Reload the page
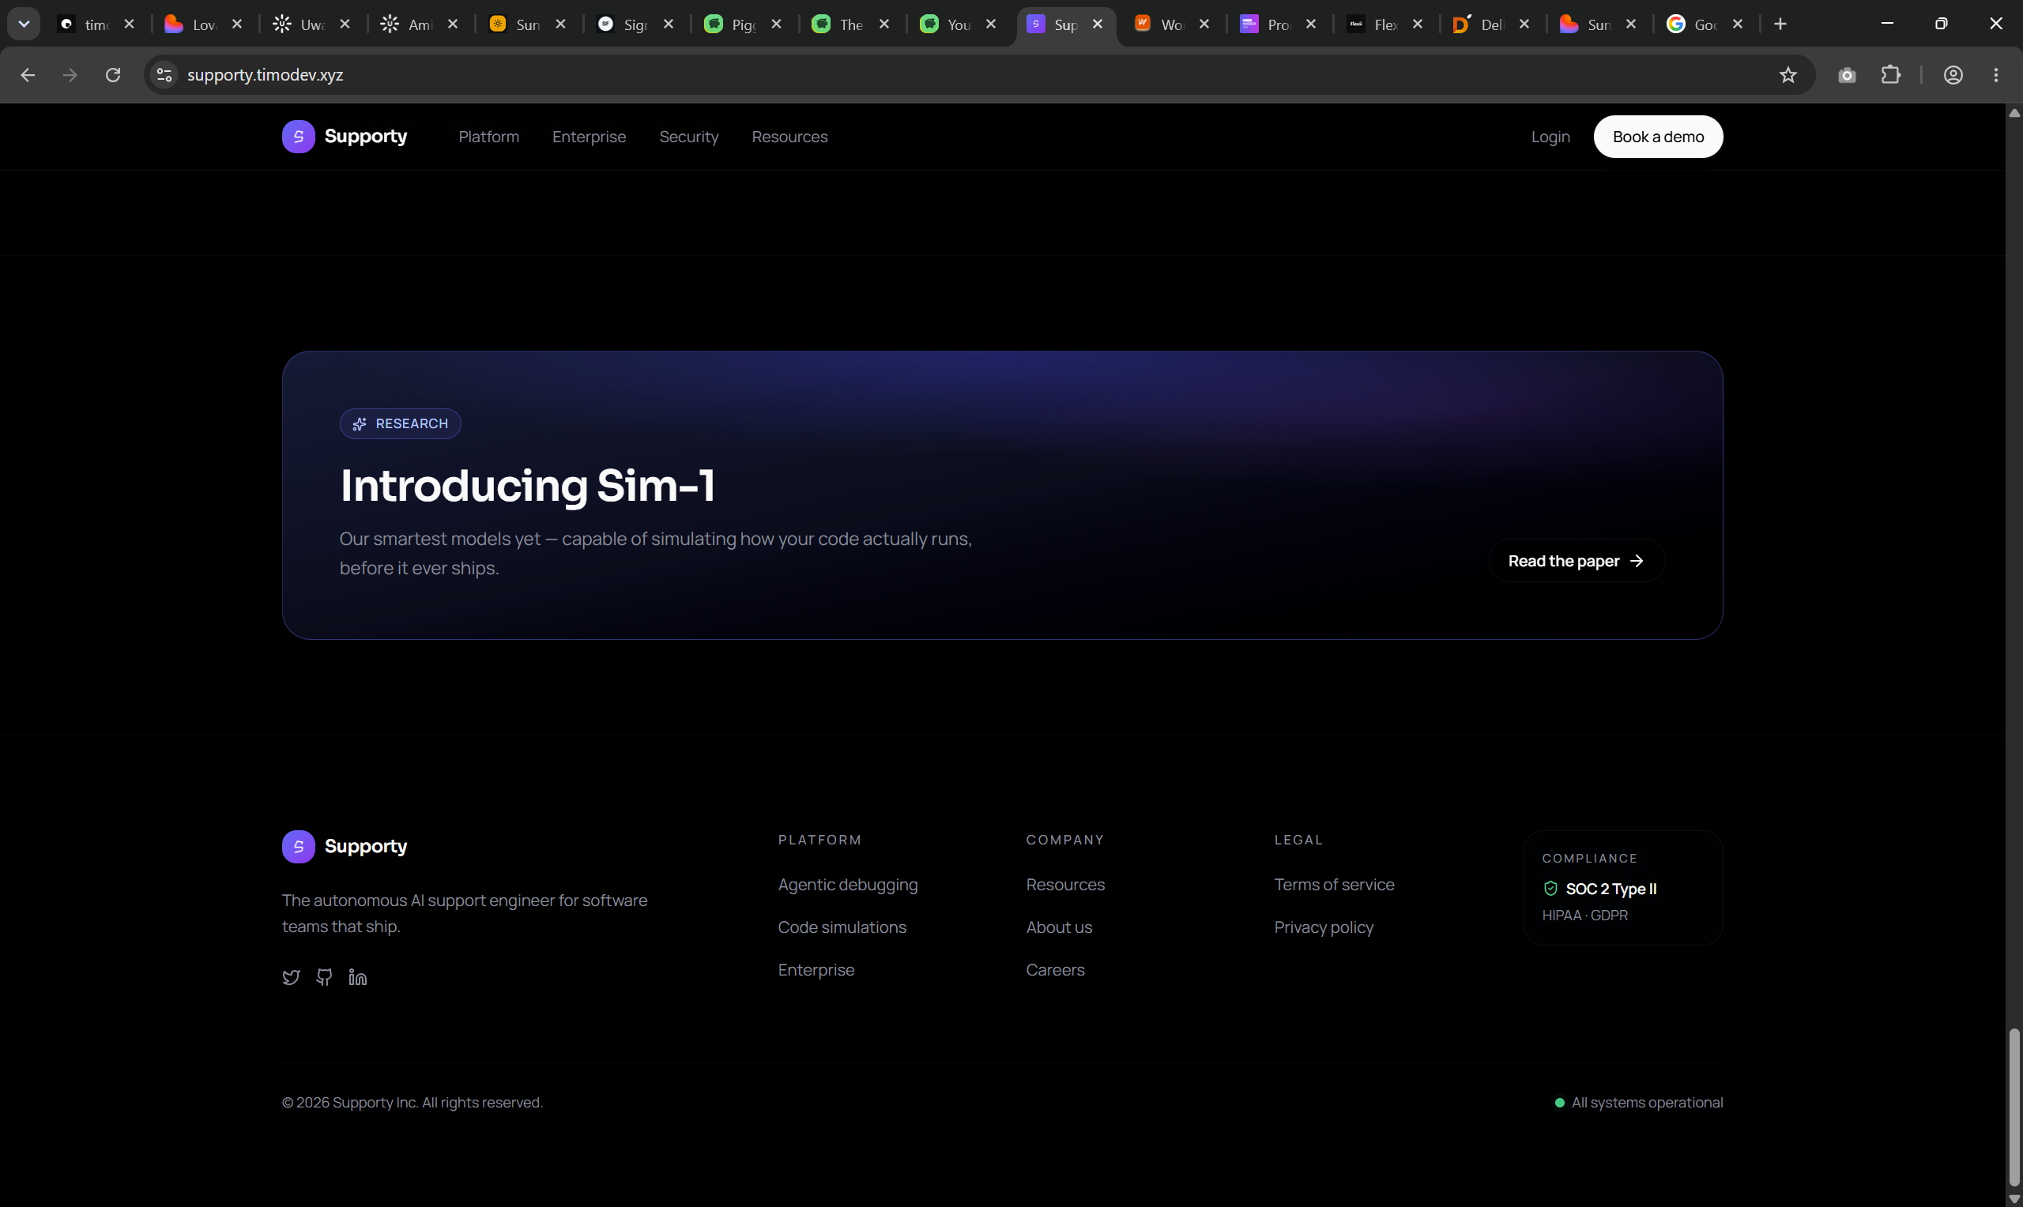Viewport: 2023px width, 1207px height. [113, 75]
